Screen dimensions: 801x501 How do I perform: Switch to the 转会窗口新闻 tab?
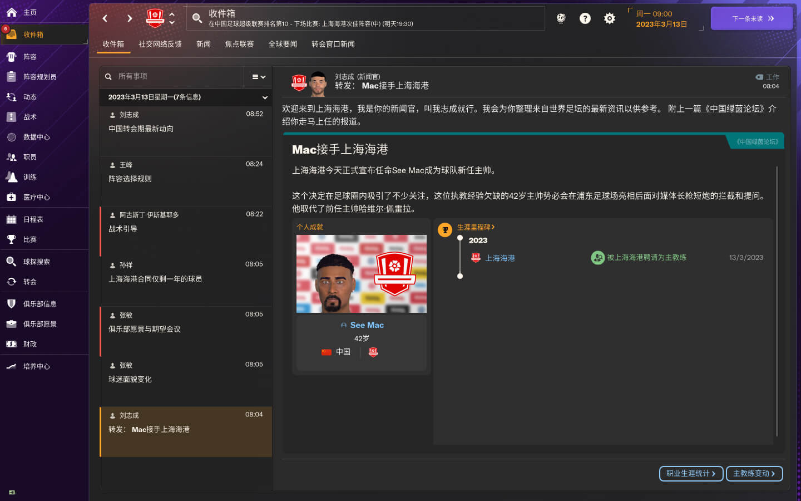[333, 44]
